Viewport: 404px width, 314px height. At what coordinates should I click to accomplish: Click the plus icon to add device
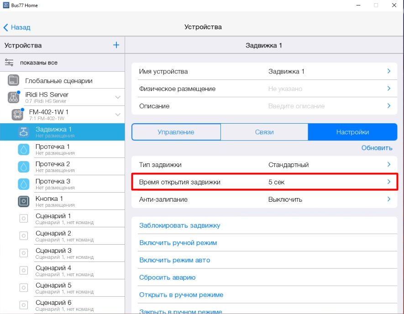pos(116,45)
